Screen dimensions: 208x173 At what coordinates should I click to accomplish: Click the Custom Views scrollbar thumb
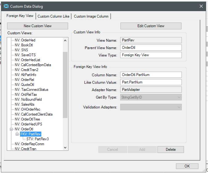point(65,85)
